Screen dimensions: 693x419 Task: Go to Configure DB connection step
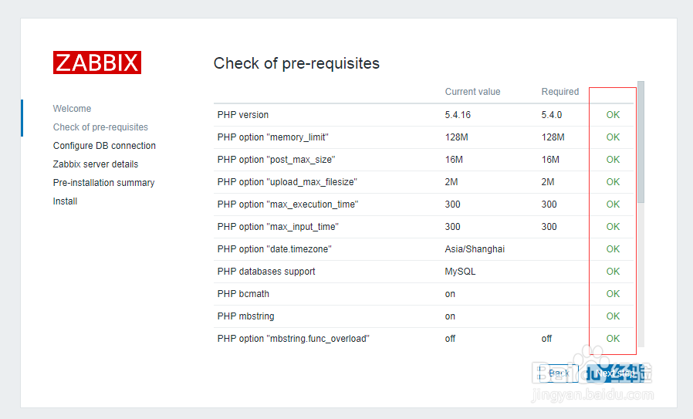104,146
